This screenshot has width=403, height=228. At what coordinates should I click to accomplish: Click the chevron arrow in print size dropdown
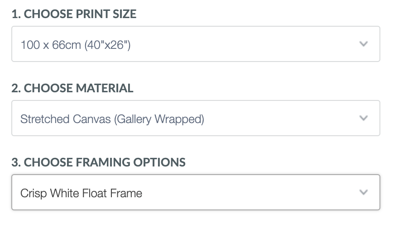point(363,44)
